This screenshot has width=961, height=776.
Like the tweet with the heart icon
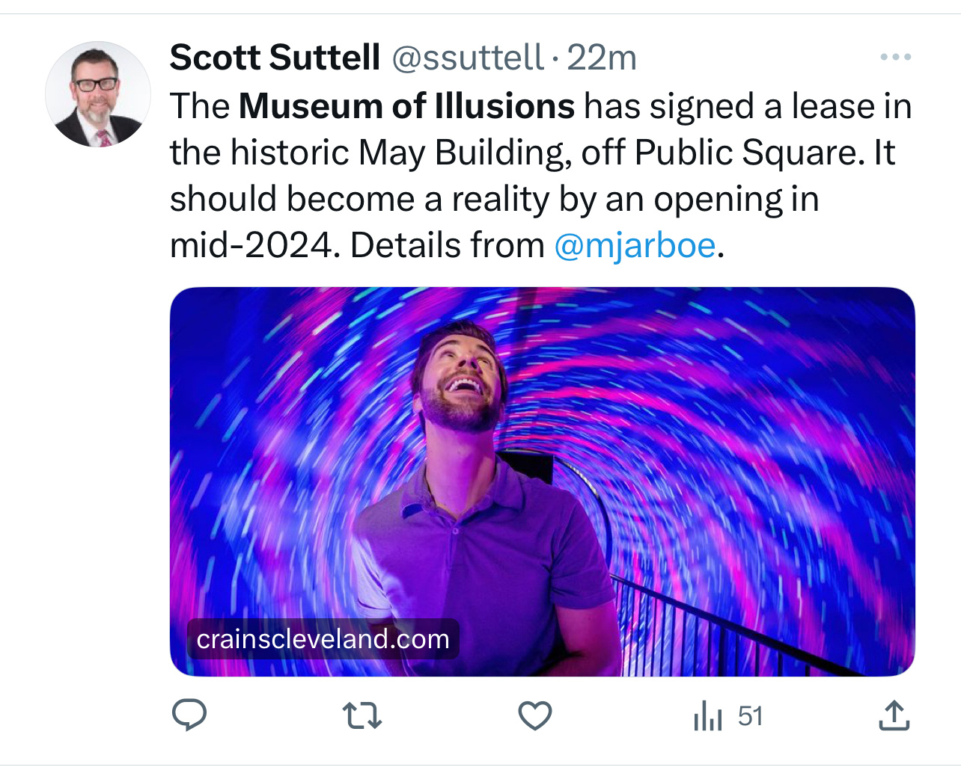[535, 715]
